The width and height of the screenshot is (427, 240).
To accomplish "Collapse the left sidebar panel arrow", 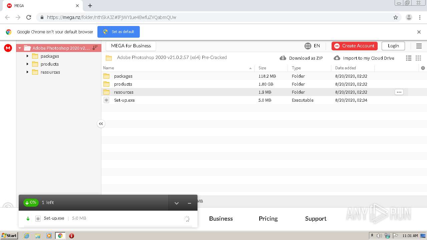I will click(101, 124).
